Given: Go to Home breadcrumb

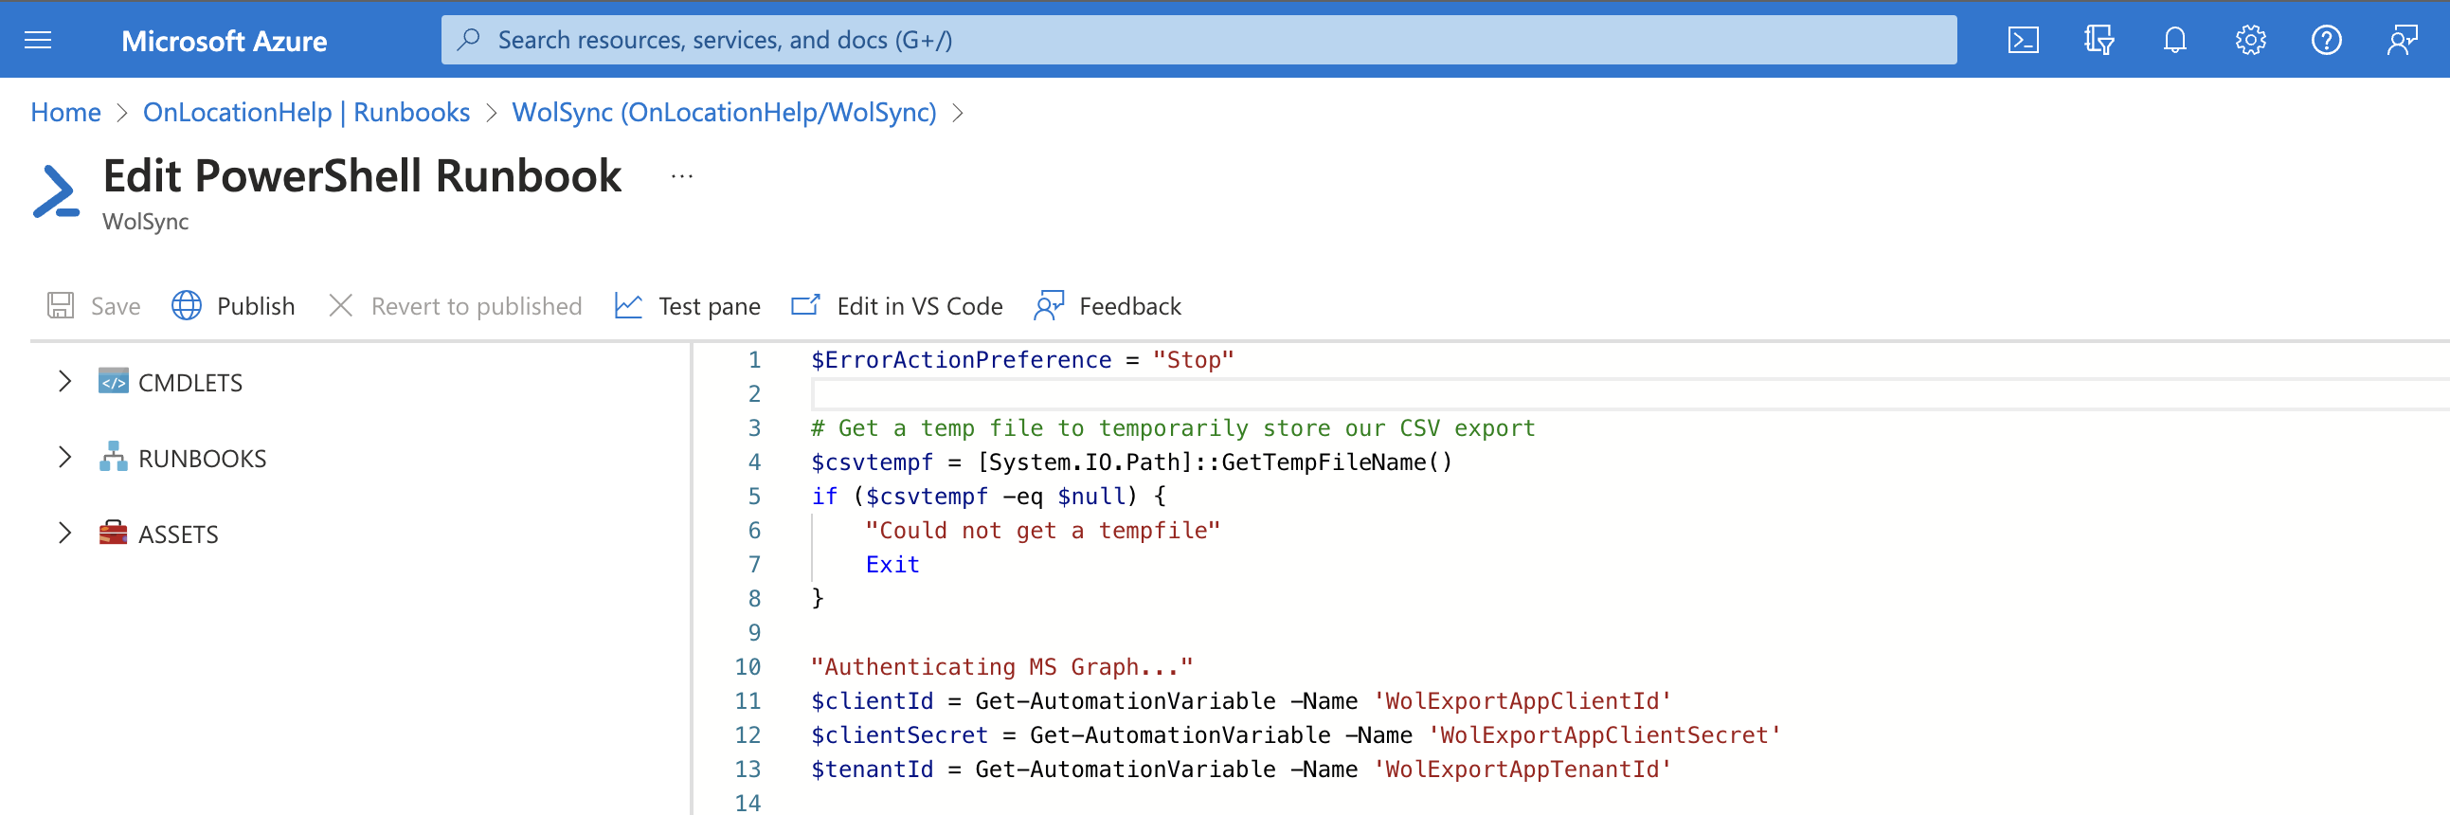Looking at the screenshot, I should click(65, 112).
